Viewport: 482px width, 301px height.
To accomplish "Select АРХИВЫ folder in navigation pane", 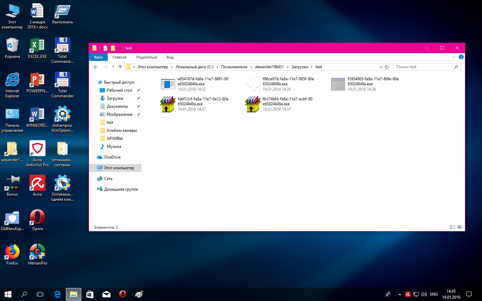I will [x=114, y=138].
